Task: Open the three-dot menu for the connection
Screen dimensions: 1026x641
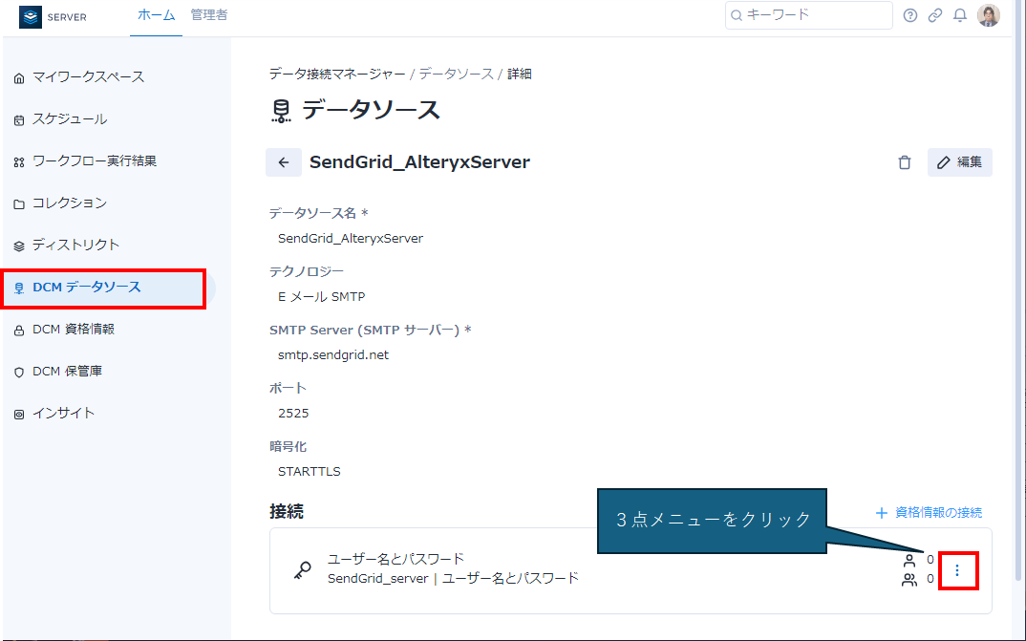Action: tap(958, 570)
